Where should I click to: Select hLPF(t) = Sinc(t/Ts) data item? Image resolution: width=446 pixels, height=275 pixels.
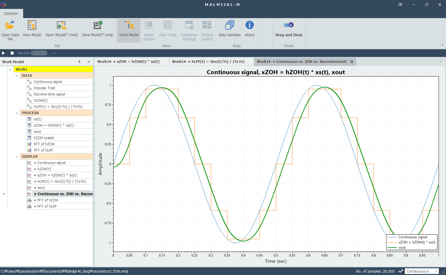59,107
